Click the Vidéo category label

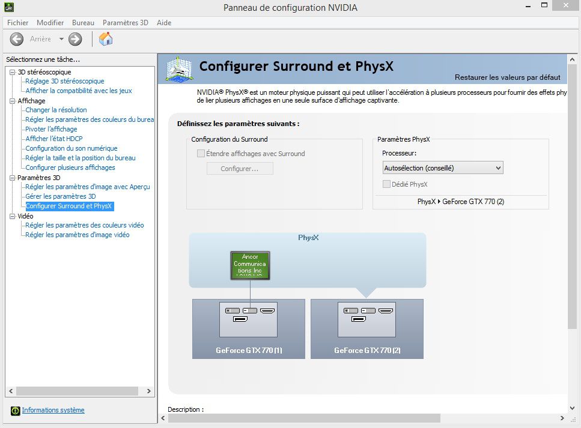25,216
